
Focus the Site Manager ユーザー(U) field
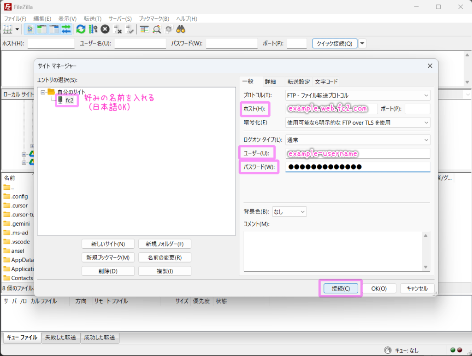pyautogui.click(x=358, y=153)
